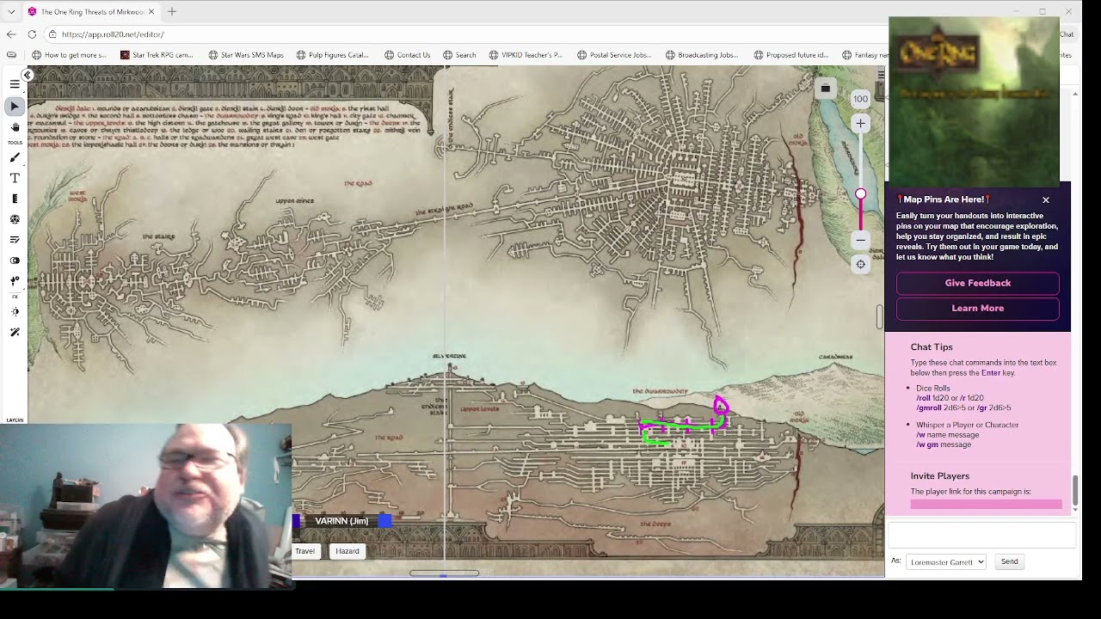This screenshot has height=619, width=1101.
Task: Open the Light FX tool
Action: 15,312
